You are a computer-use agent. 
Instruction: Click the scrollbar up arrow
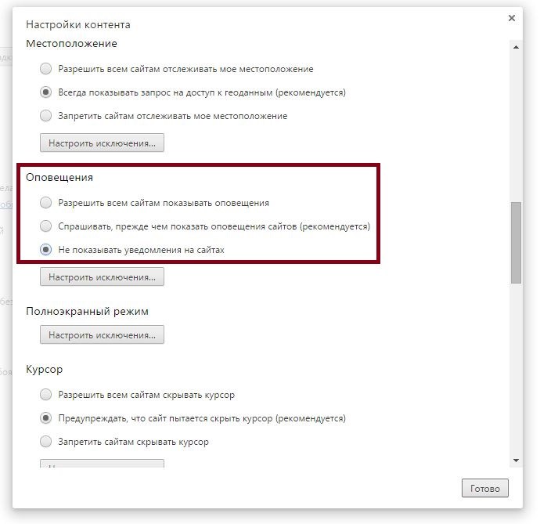coord(516,47)
